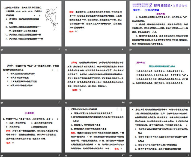Click the animation star icon under slide 10
This screenshot has height=157, width=191.
[2, 49]
